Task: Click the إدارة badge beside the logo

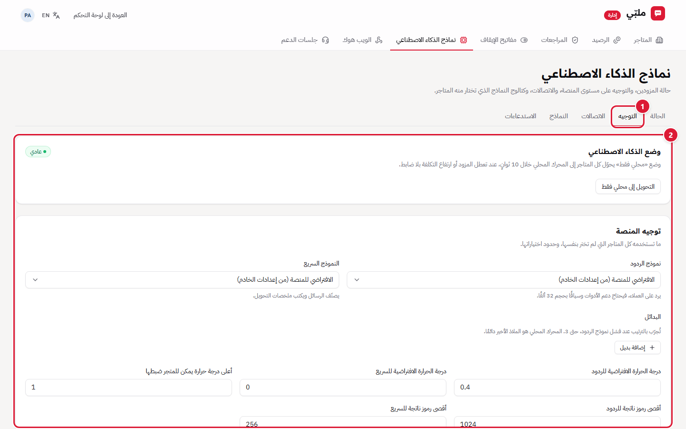Action: point(612,15)
